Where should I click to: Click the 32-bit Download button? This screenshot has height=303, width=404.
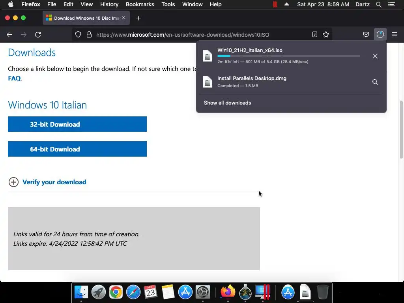pos(77,124)
